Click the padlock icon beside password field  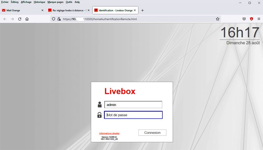[100, 115]
